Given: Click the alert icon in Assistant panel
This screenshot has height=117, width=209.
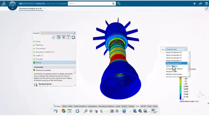Looking at the screenshot, I should [68, 37].
